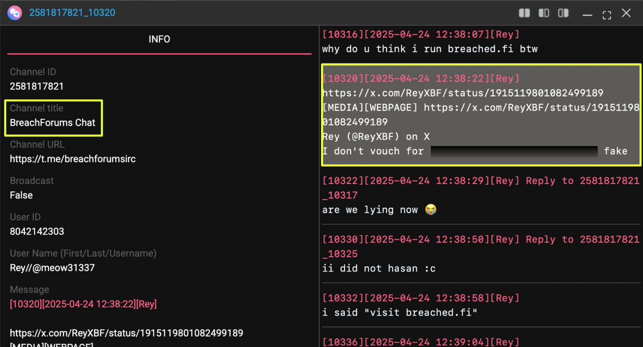Click the User ID value 8042142303
643x347 pixels.
37,232
